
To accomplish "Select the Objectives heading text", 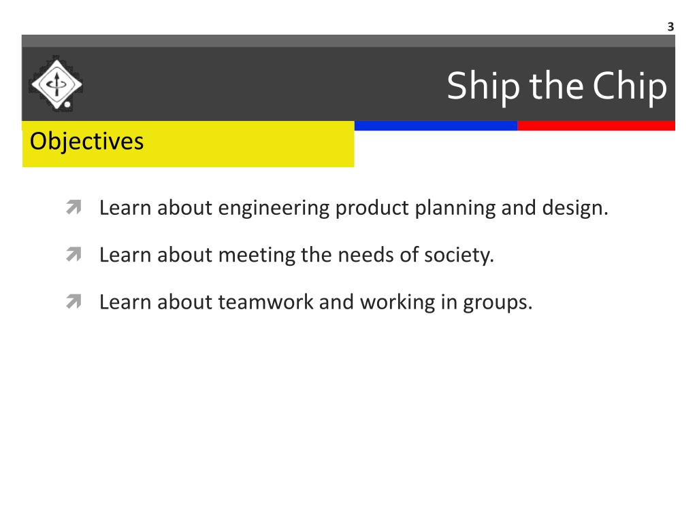I will [86, 141].
